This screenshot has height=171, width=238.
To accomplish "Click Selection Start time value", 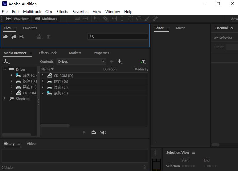I will [x=188, y=166].
